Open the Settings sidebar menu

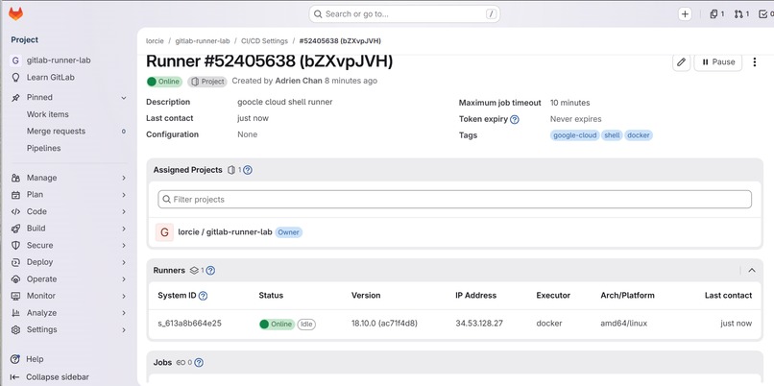coord(69,329)
